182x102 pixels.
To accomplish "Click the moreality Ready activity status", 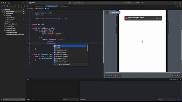I will (x=130, y=3).
